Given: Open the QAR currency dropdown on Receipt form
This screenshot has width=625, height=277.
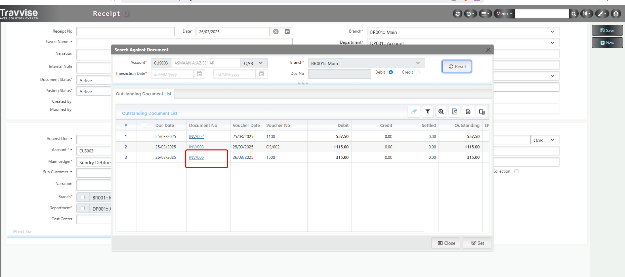Looking at the screenshot, I should 545,140.
